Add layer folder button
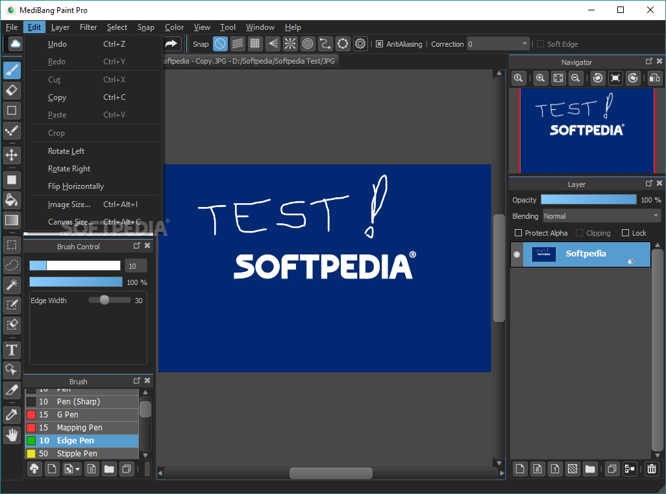The height and width of the screenshot is (494, 666). coord(590,469)
